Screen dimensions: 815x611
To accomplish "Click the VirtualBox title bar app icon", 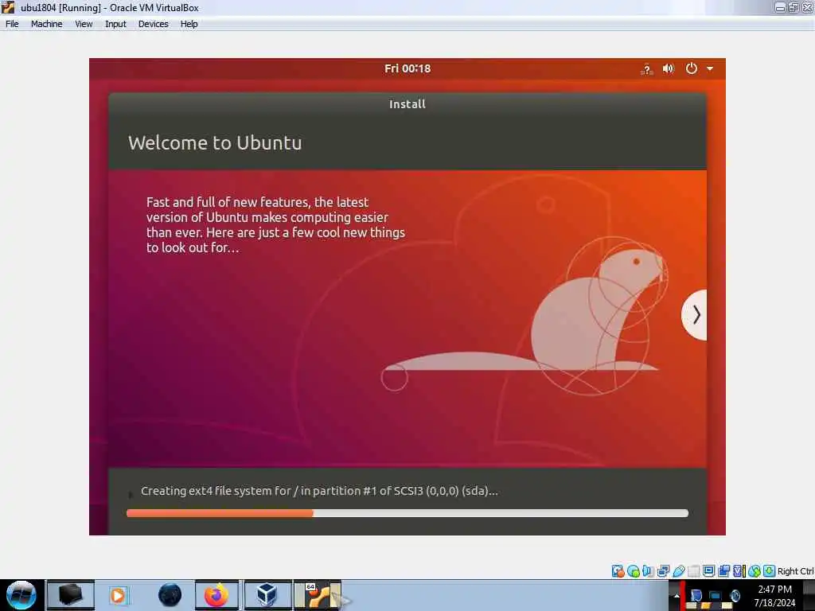I will coord(8,7).
